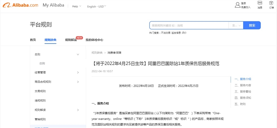Screen dimensions: 277x128
Task: Click the 规则辞典 breadcrumb link
Action: (x=97, y=53)
